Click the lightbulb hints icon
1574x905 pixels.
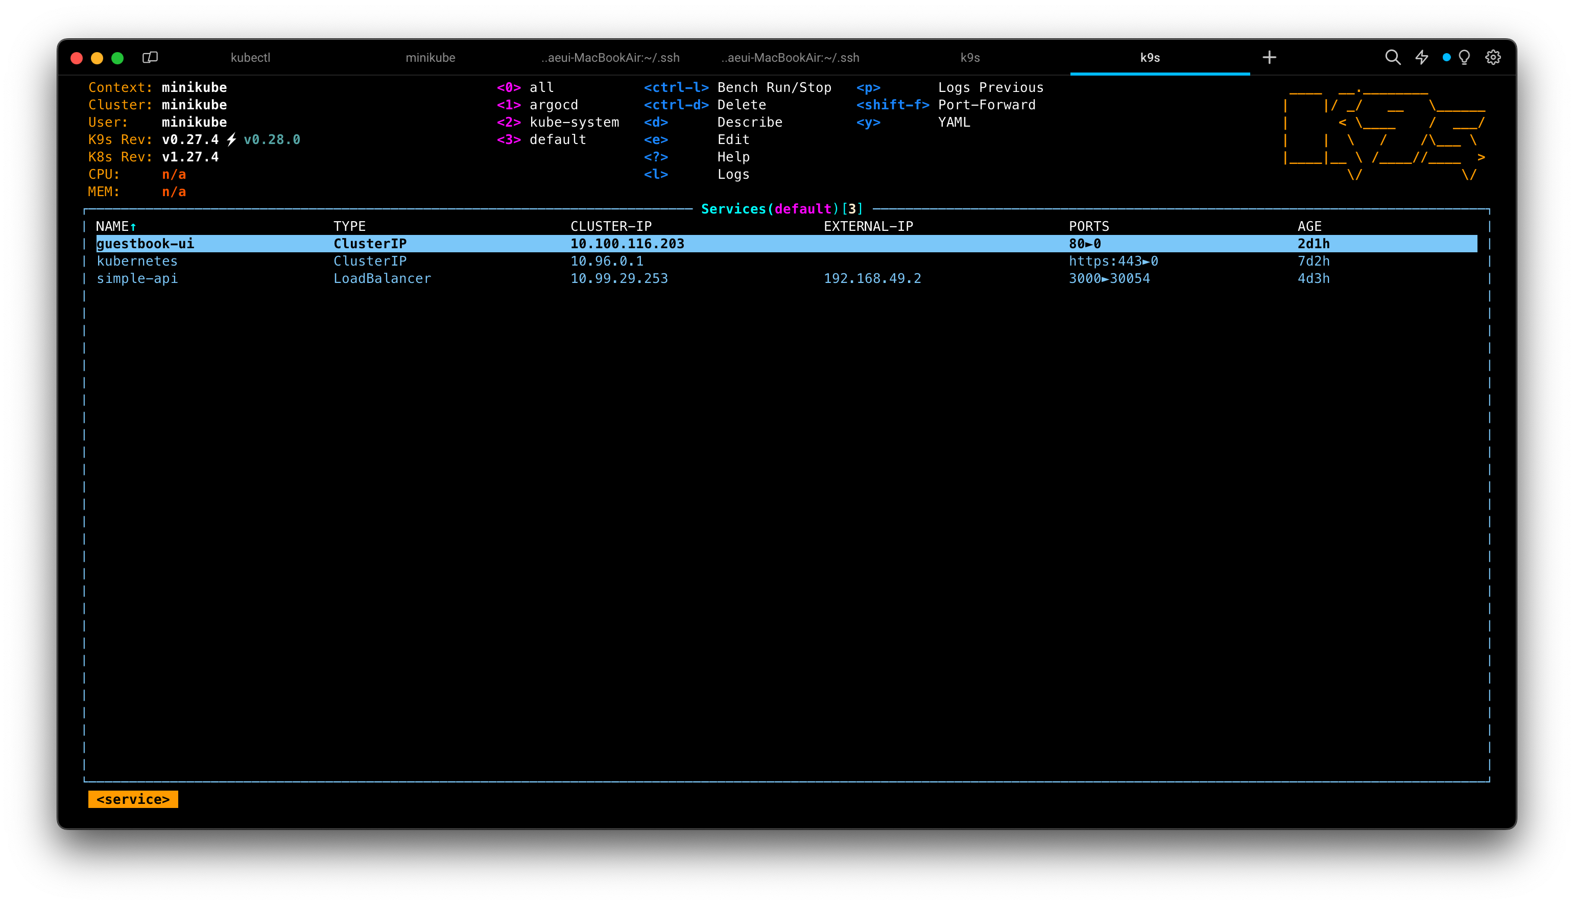pyautogui.click(x=1464, y=58)
